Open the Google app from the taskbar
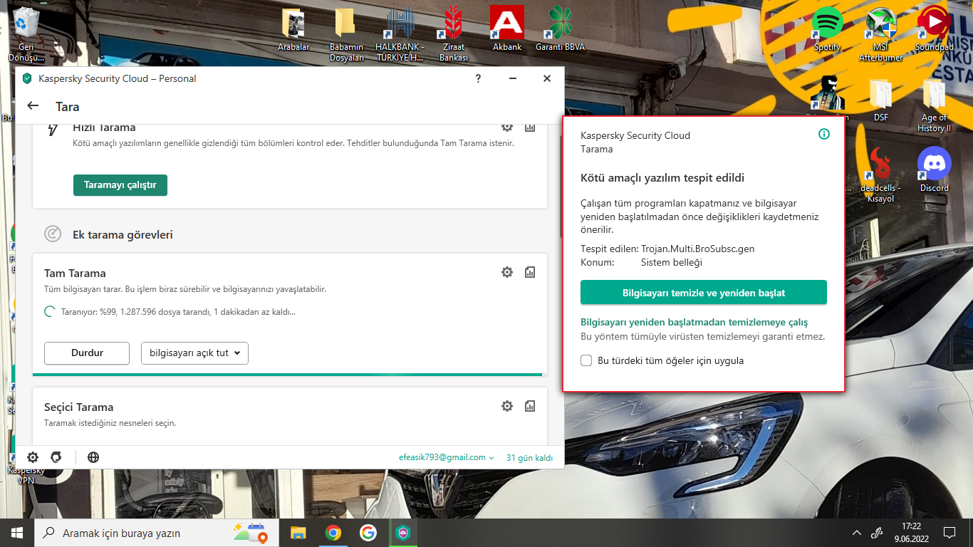973x547 pixels. [368, 533]
